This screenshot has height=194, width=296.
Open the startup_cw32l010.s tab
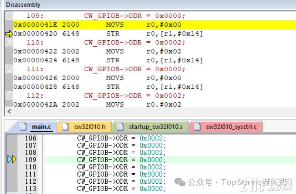click(x=150, y=127)
